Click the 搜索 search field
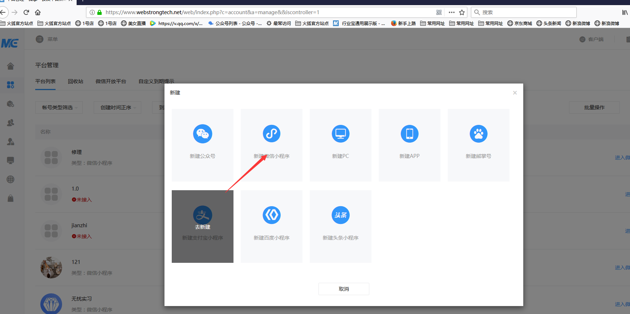Image resolution: width=630 pixels, height=314 pixels. tap(524, 12)
